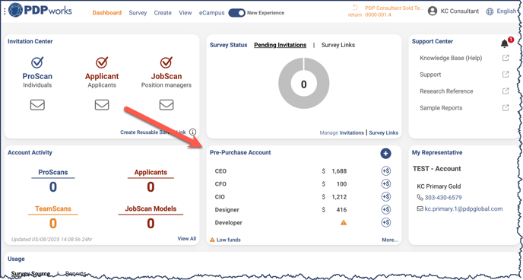523x280 pixels.
Task: Click the JobScan Models count
Action: click(151, 223)
